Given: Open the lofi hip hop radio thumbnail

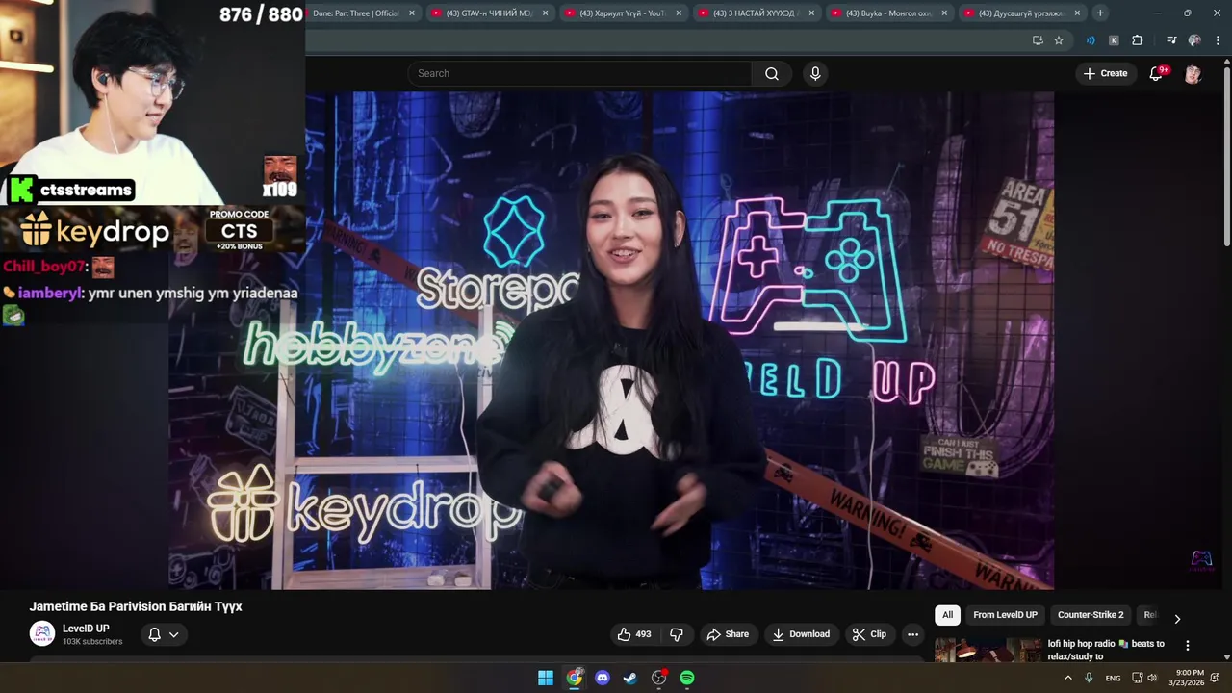Looking at the screenshot, I should click(988, 651).
